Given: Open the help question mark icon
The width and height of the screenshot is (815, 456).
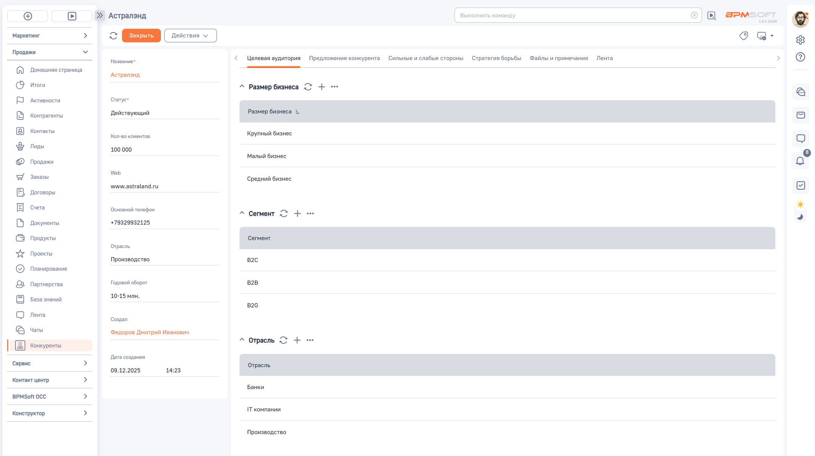Looking at the screenshot, I should pos(800,57).
